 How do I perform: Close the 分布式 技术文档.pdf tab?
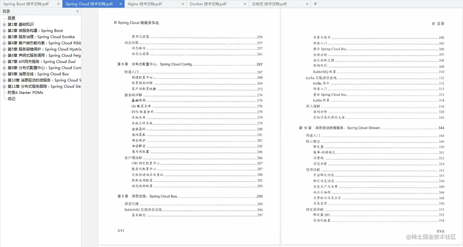tap(307, 4)
